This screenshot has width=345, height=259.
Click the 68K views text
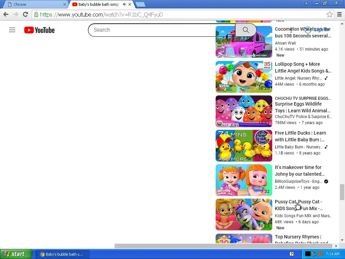click(x=284, y=222)
